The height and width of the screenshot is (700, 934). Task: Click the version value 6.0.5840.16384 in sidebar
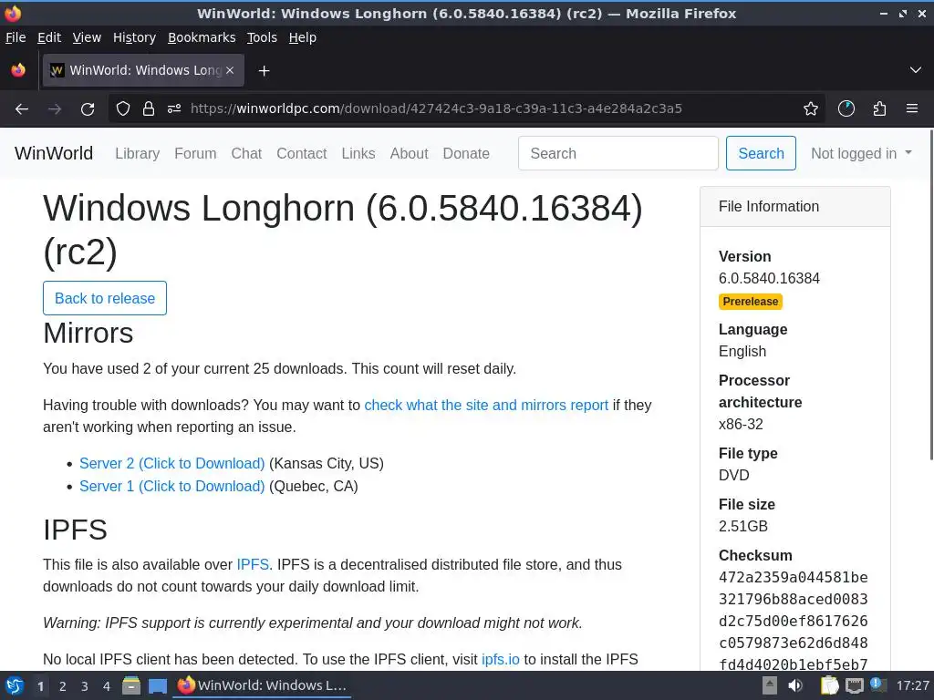[769, 279]
